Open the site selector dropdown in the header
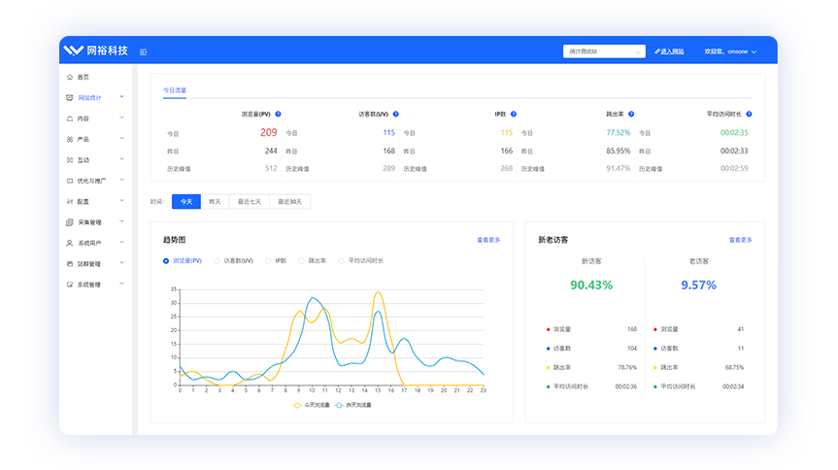This screenshot has width=838, height=470. [604, 51]
